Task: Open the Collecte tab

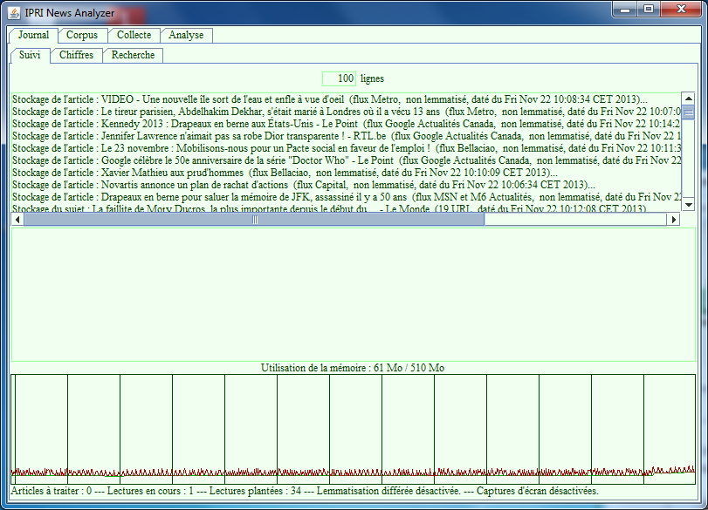Action: point(134,35)
